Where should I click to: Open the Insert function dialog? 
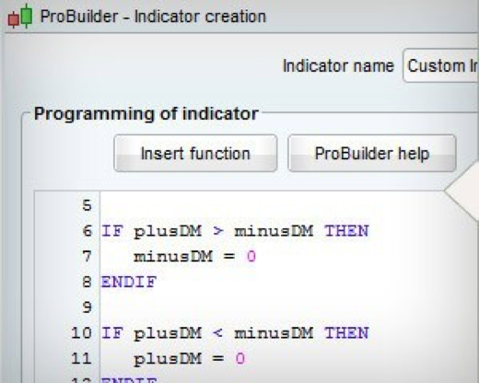click(195, 153)
